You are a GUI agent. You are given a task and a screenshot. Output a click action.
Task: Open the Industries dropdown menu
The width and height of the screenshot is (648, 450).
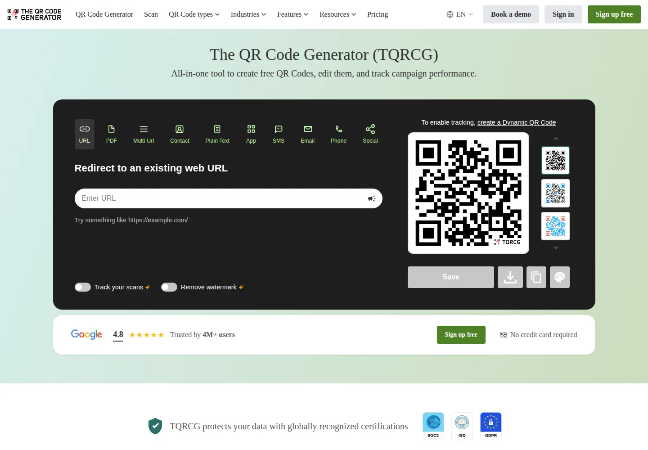coord(248,14)
